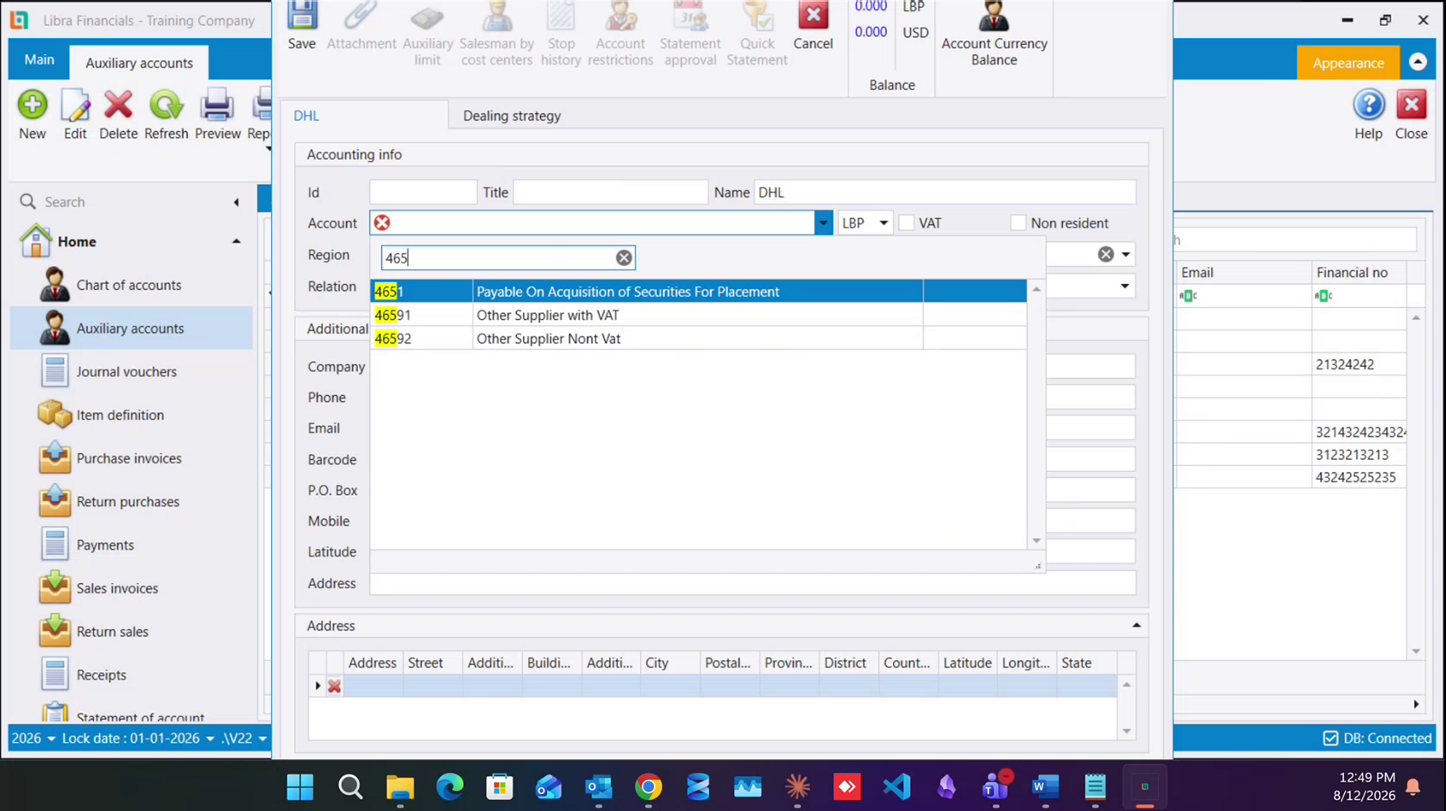Select account 46592 Other Supplier Nont Vat

tap(699, 338)
